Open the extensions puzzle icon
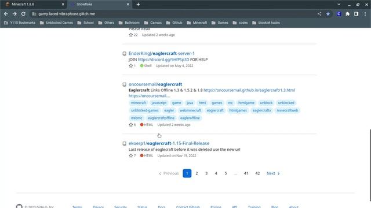This screenshot has height=208, width=371. point(348,14)
